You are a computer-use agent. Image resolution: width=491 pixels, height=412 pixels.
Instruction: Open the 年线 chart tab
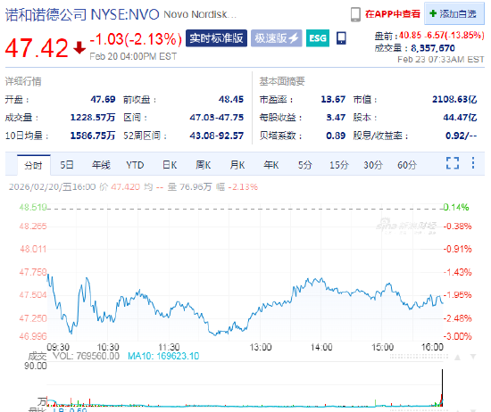(101, 165)
